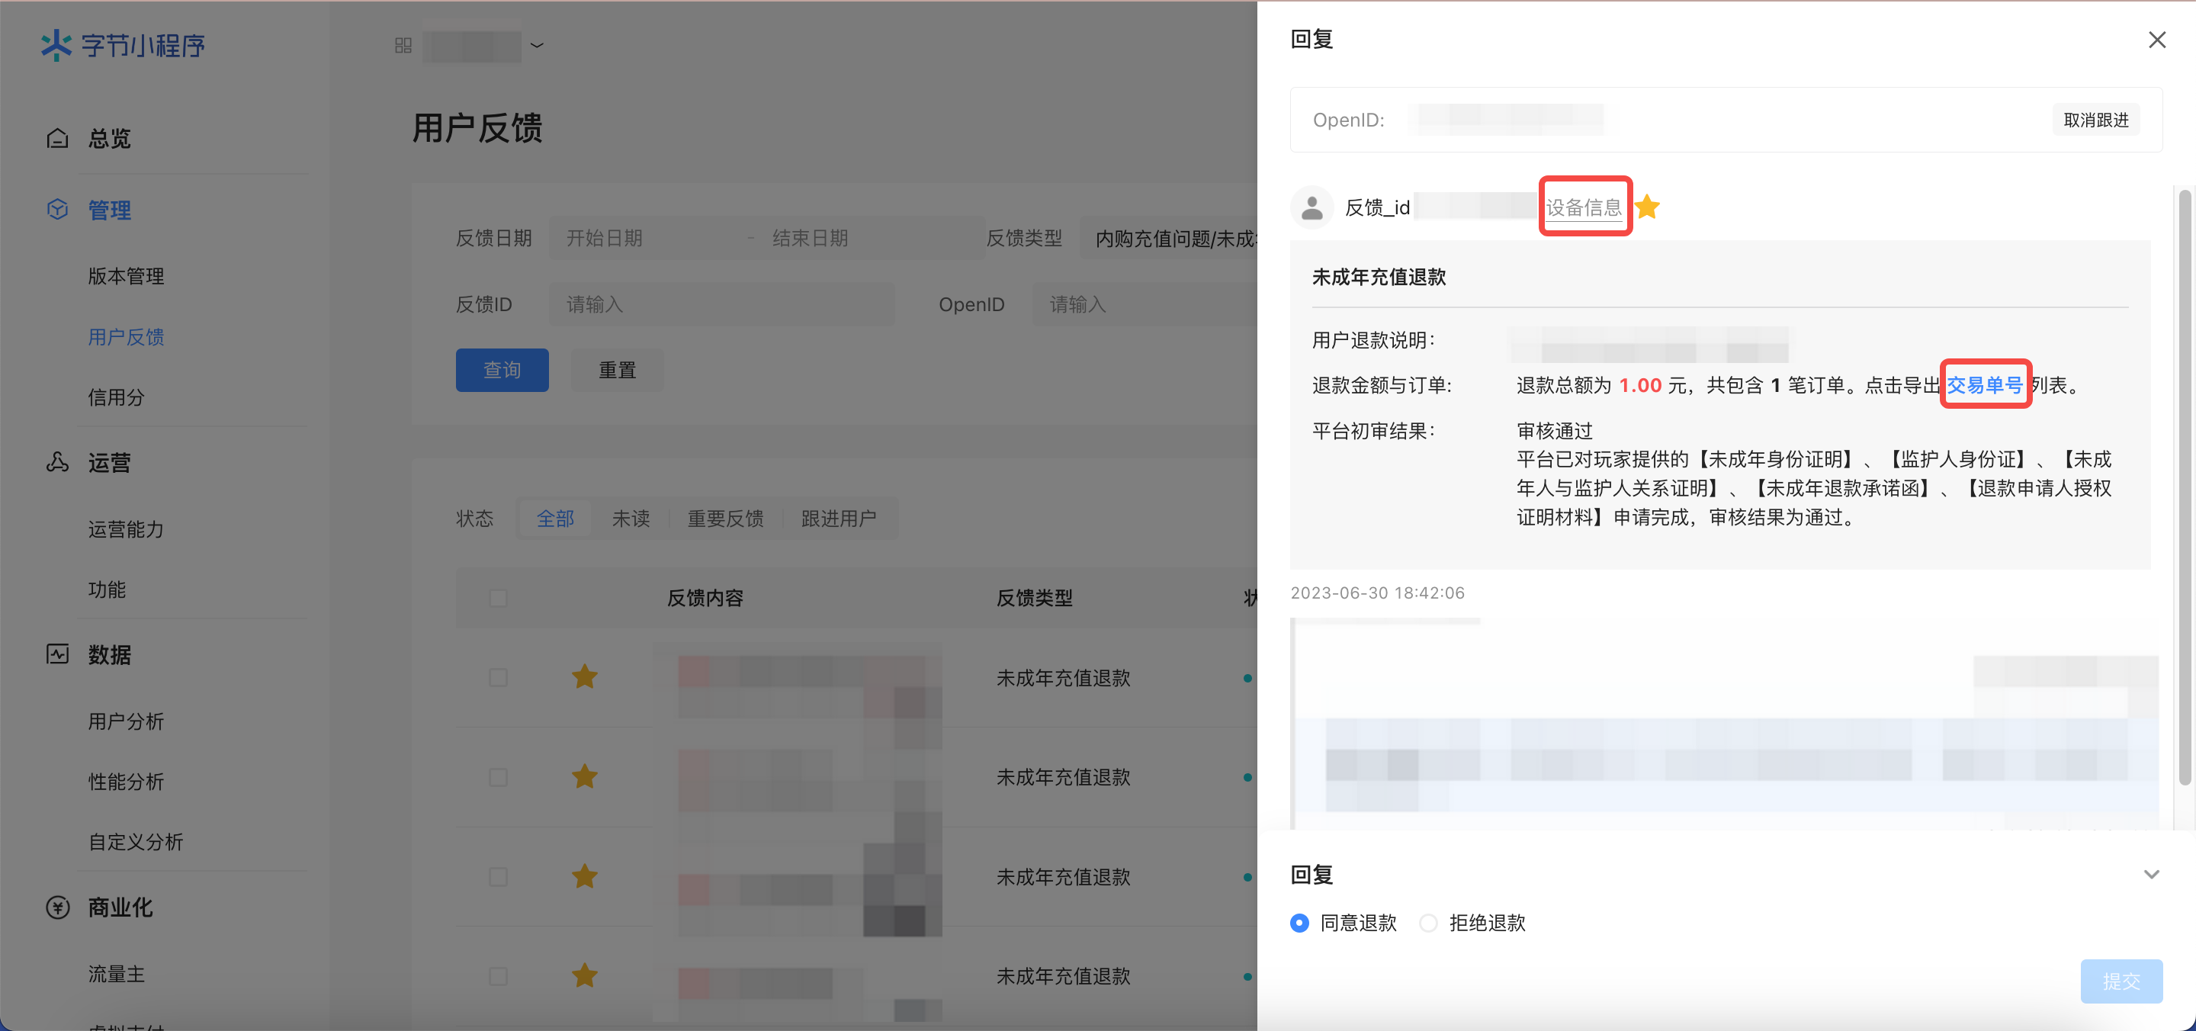Screen dimensions: 2196x1031
Task: Open 性能分析 in the sidebar
Action: click(126, 781)
